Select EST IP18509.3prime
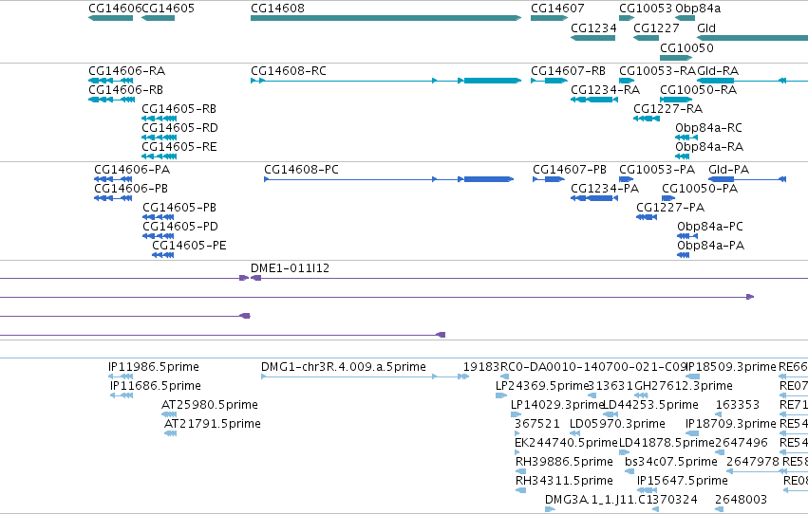The image size is (808, 514). pyautogui.click(x=692, y=376)
